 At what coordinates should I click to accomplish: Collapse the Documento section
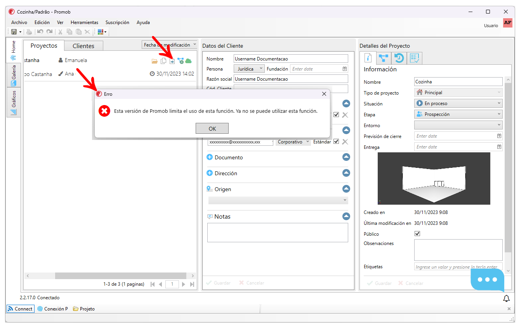point(346,157)
